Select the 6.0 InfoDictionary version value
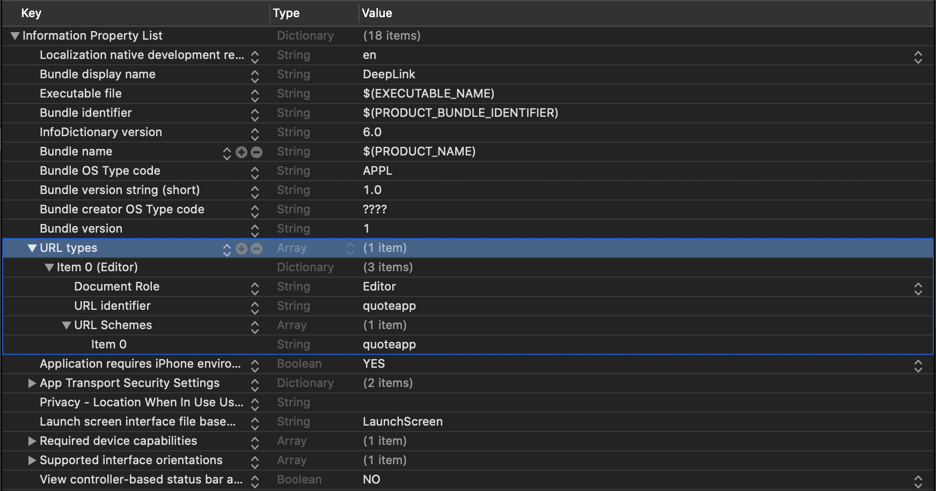The height and width of the screenshot is (491, 936). (372, 132)
